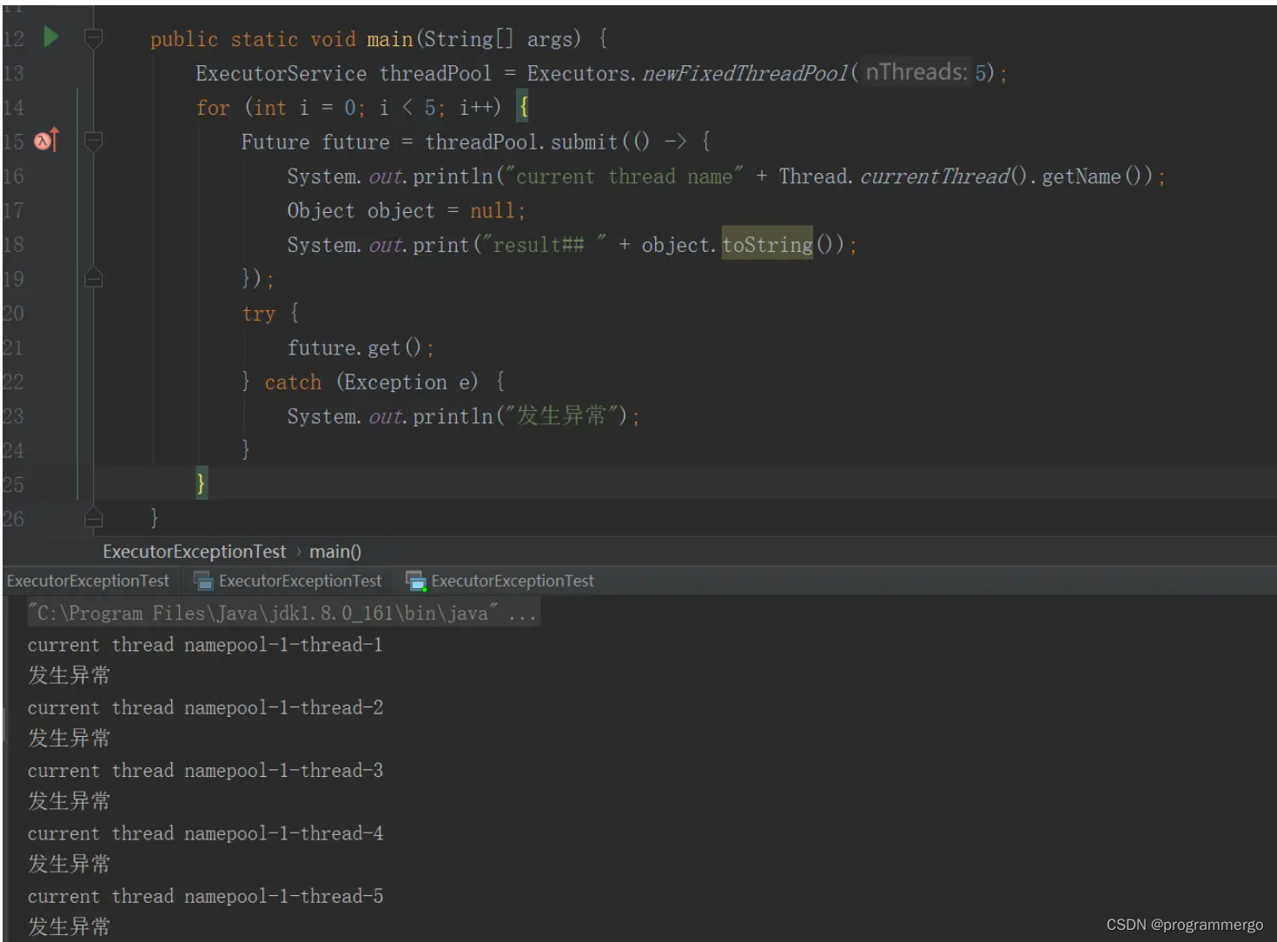Viewport: 1277px width, 942px height.
Task: Click line number 20 in the gutter
Action: point(13,313)
